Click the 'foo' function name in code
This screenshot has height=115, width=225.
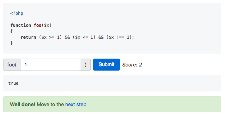click(38, 25)
